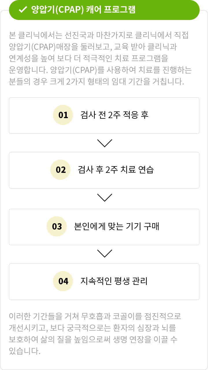
Task: Click the checkmark icon in green header
Action: point(22,10)
